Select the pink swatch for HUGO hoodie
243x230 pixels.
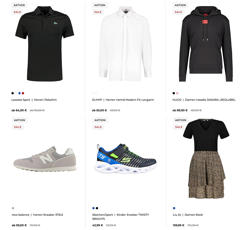pyautogui.click(x=177, y=93)
